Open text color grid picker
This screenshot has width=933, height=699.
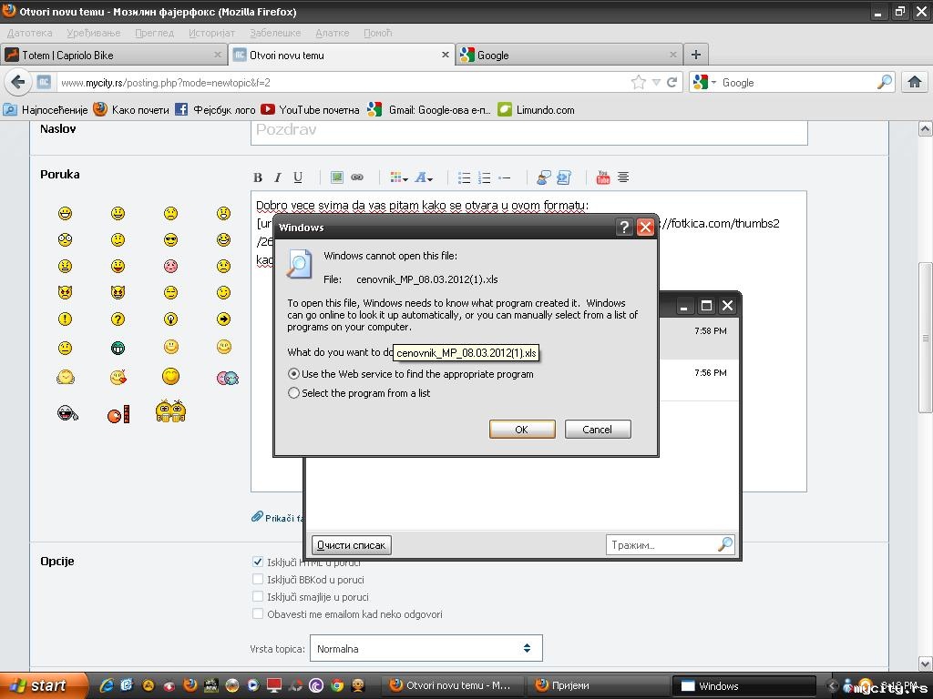pos(399,177)
